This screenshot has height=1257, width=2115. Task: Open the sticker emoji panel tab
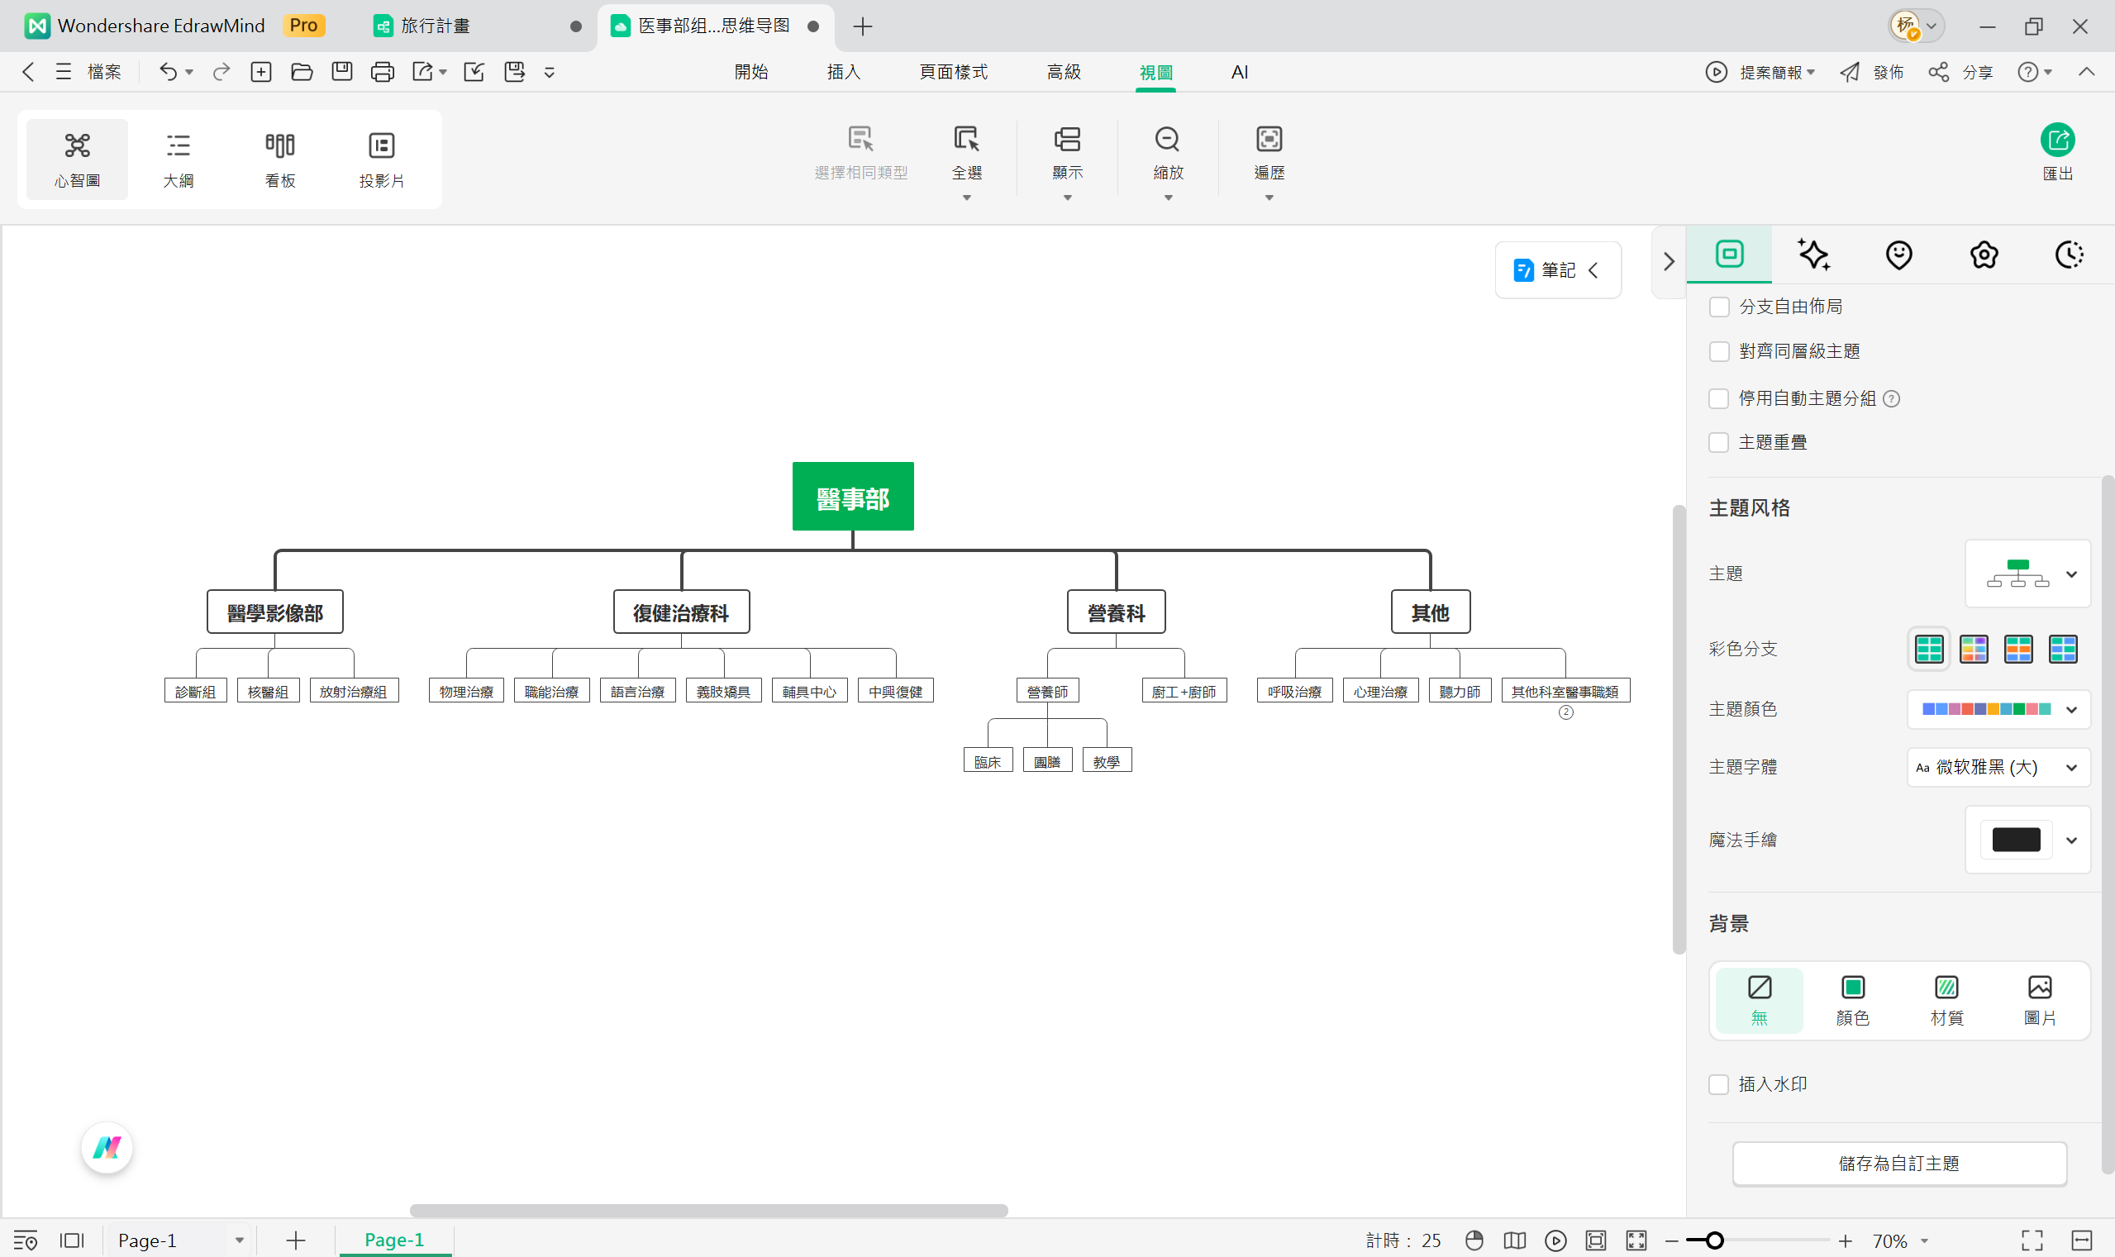[1898, 254]
